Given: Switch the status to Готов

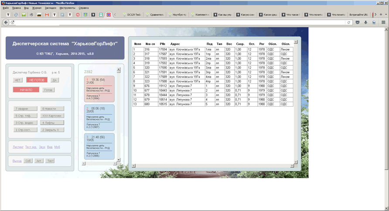Looking at the screenshot, I should pos(48,90).
